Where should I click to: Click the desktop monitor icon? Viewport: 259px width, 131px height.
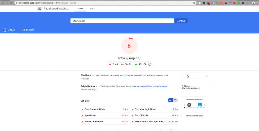(23, 30)
